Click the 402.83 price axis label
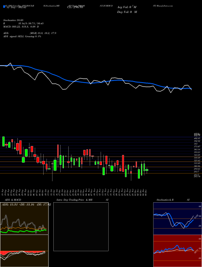This screenshot has height=267, width=202. (197, 139)
